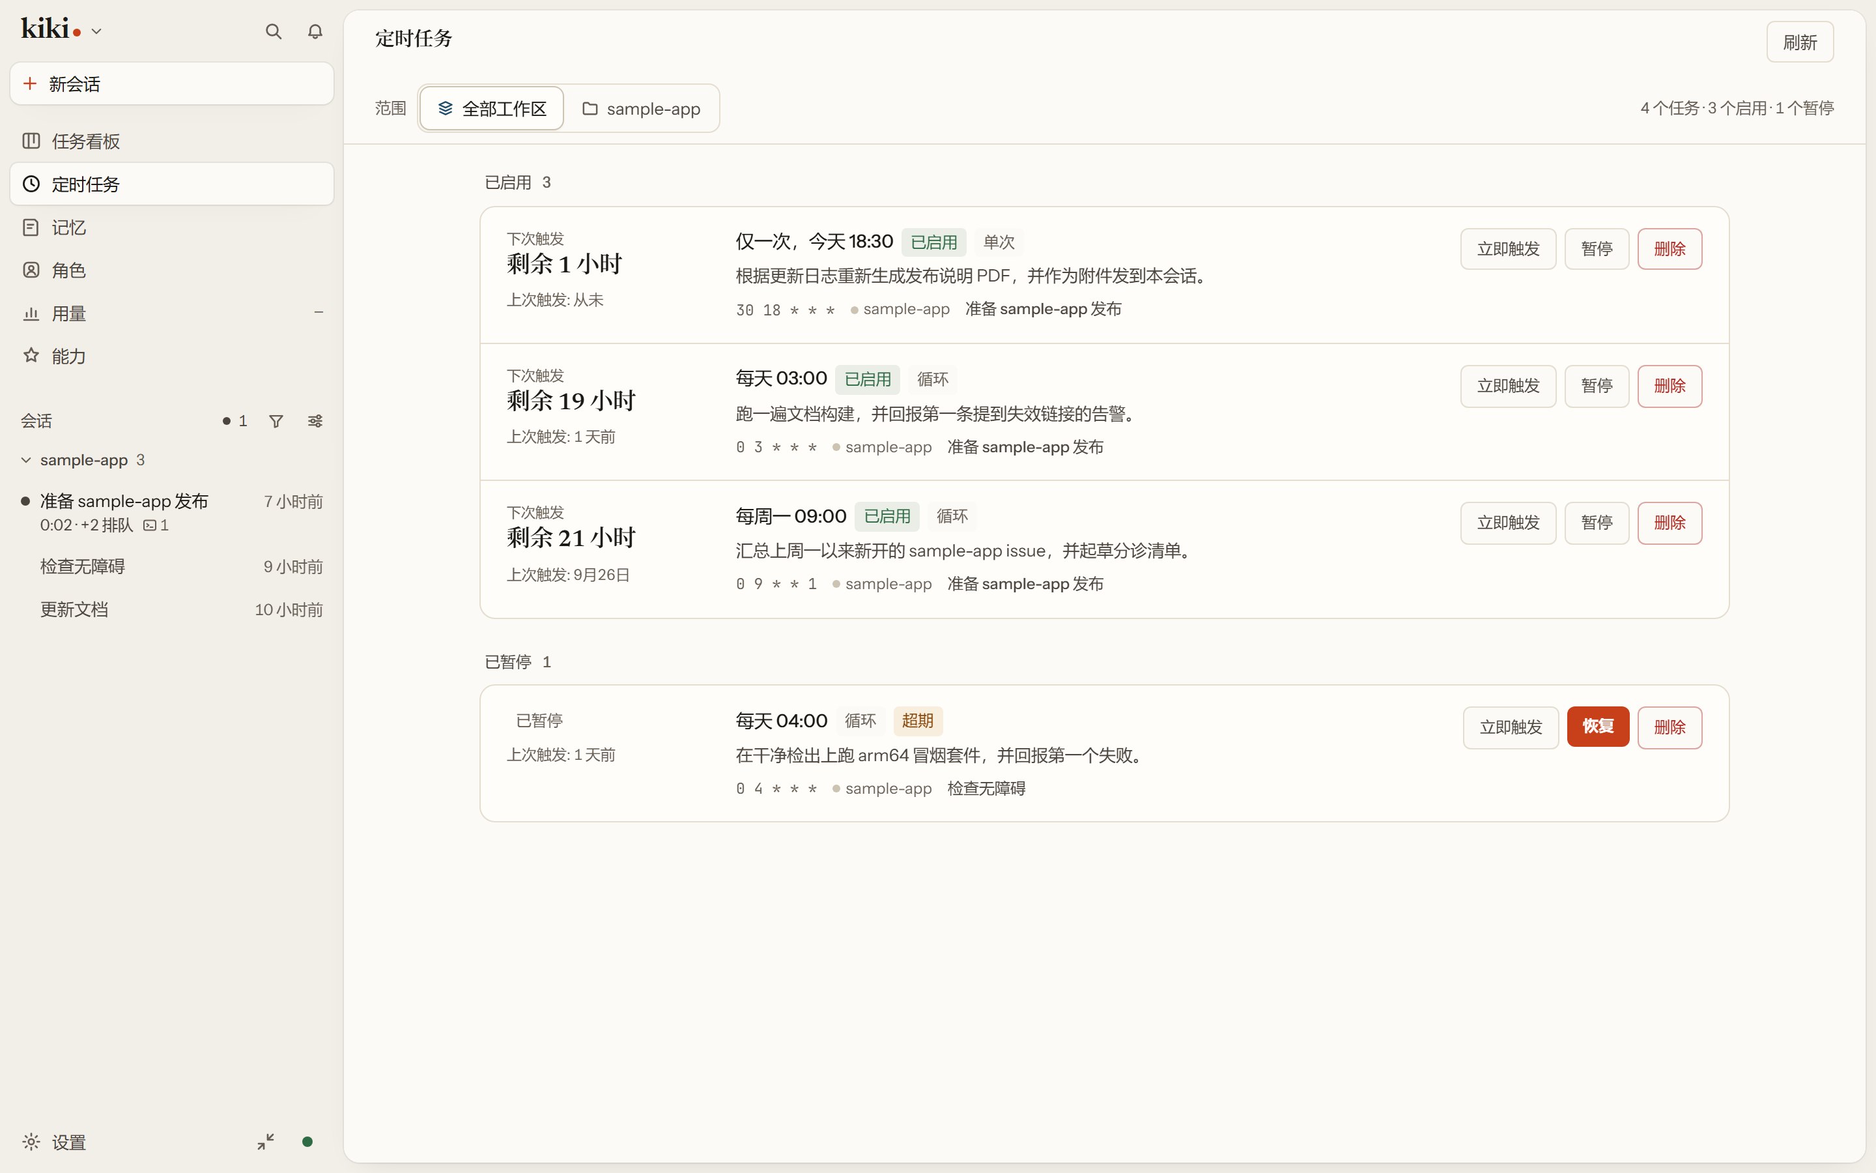Open conversation 准备 sample-app 发布
This screenshot has height=1173, width=1876.
171,512
